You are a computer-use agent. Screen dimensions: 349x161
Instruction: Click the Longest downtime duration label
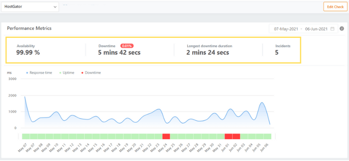pos(209,46)
